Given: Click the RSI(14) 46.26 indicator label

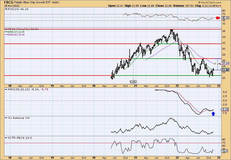Looking at the screenshot, I should pyautogui.click(x=17, y=9).
